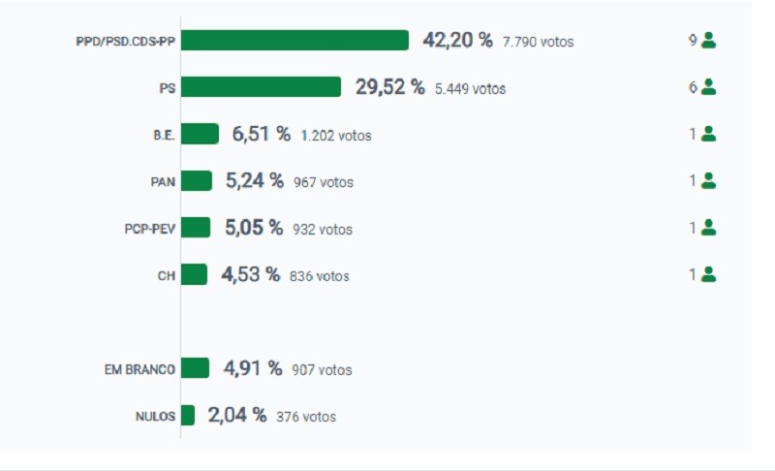Viewport: 775px width, 471px height.
Task: Click the PCP-PEV elected member icon
Action: tap(708, 228)
